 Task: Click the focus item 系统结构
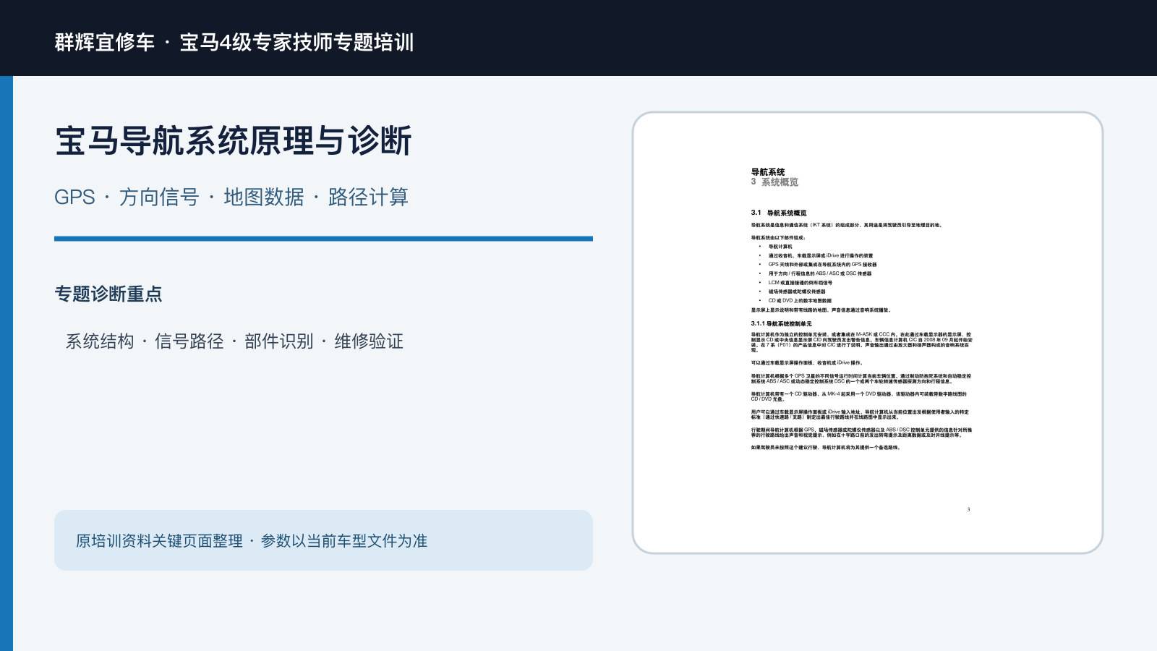click(x=100, y=341)
